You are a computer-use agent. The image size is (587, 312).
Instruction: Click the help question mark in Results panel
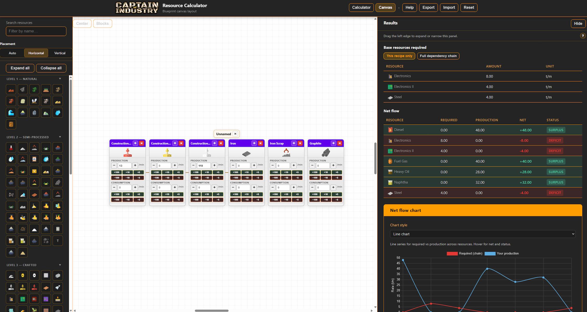click(583, 36)
